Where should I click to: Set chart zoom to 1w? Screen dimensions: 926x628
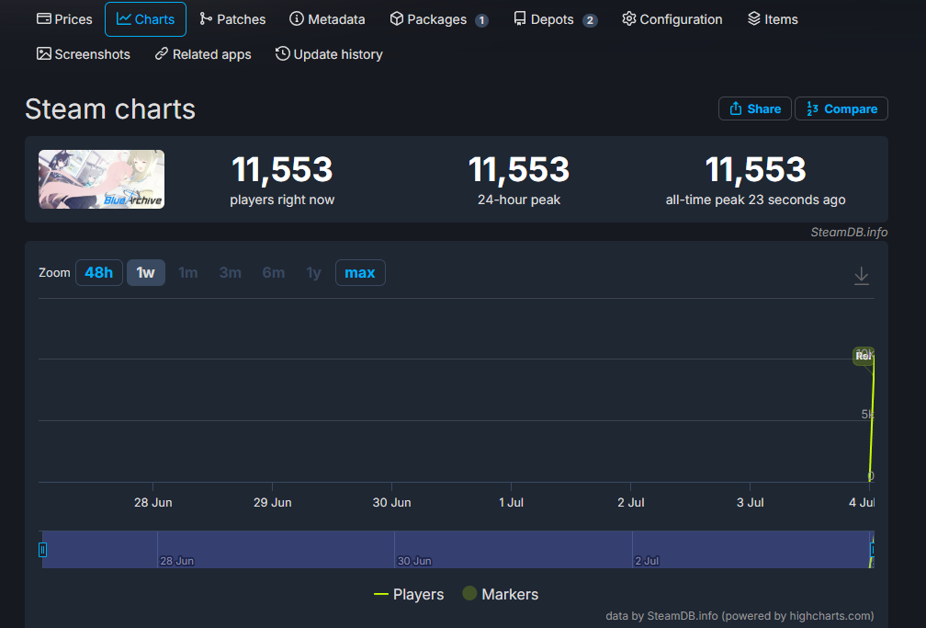point(146,272)
